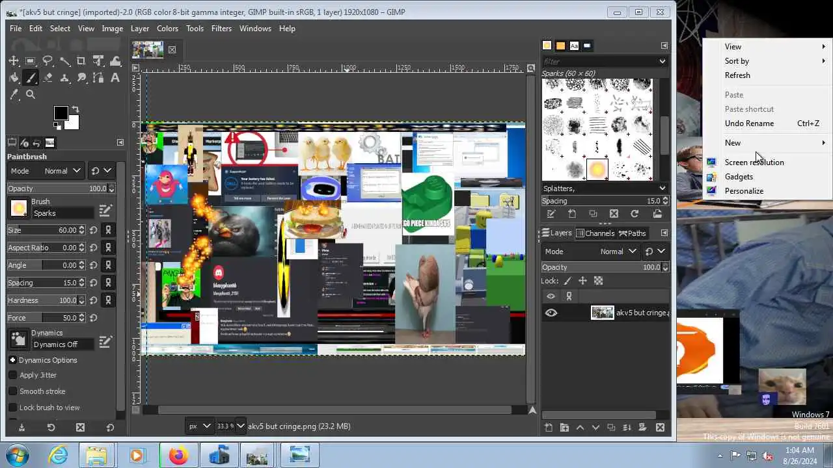
Task: Raise layer arrow in Layers panel
Action: [580, 428]
